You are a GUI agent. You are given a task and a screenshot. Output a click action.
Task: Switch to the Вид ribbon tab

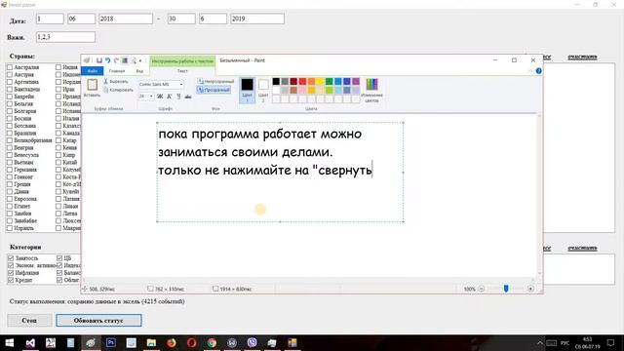pos(139,71)
